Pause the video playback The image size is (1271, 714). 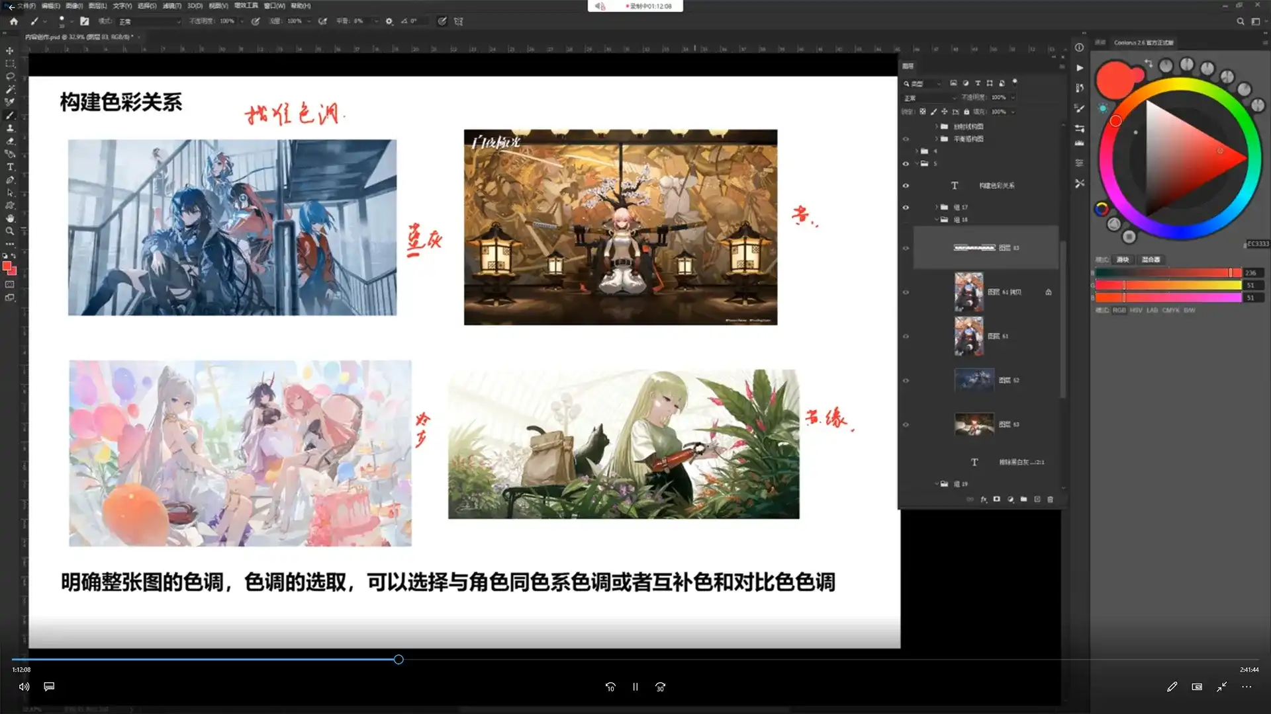pos(635,687)
